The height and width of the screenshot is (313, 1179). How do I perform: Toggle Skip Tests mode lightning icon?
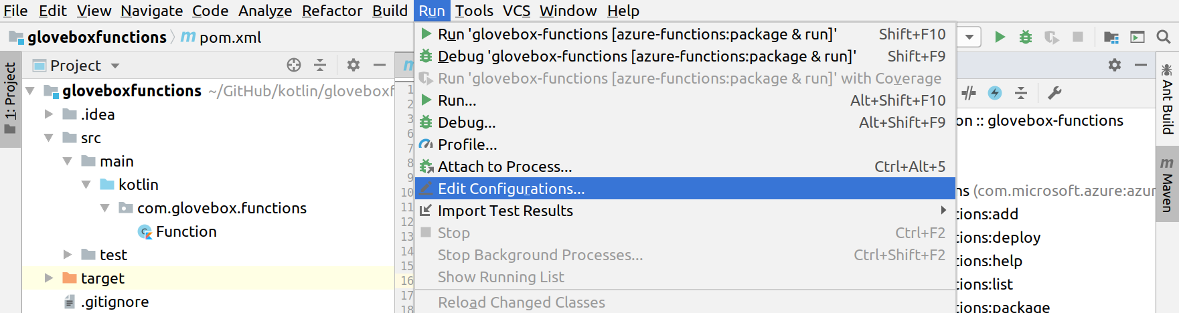(995, 93)
